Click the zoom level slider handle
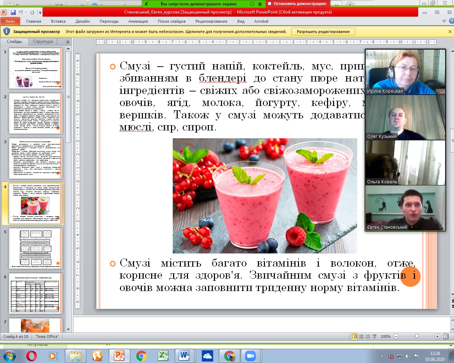 coord(417,336)
